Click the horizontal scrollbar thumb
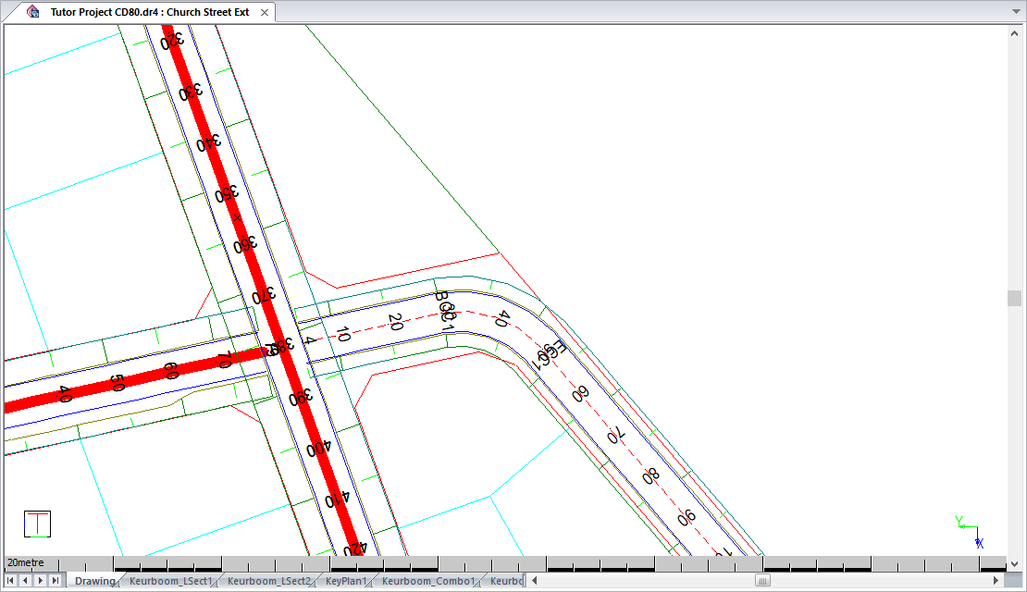Viewport: 1027px width, 592px height. [762, 581]
